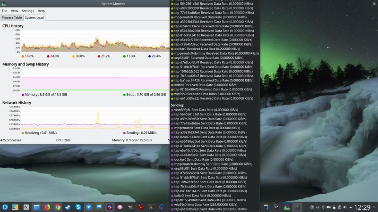Open the KDE application launcher
The height and width of the screenshot is (212, 378).
pyautogui.click(x=5, y=207)
